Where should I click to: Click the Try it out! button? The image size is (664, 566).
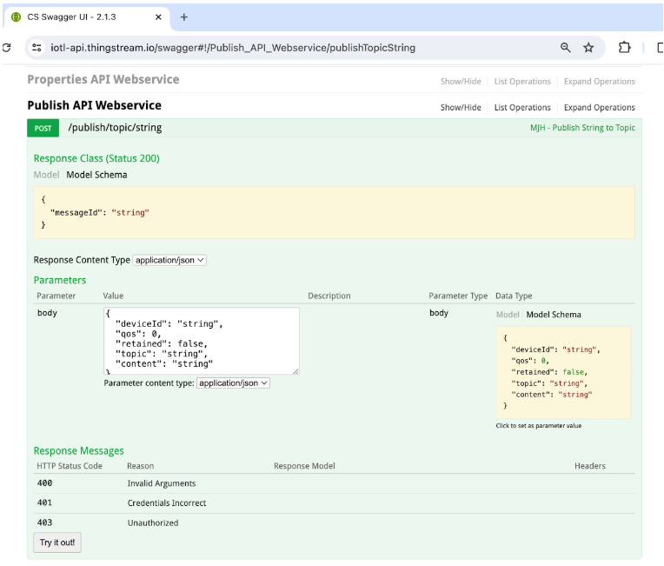57,543
